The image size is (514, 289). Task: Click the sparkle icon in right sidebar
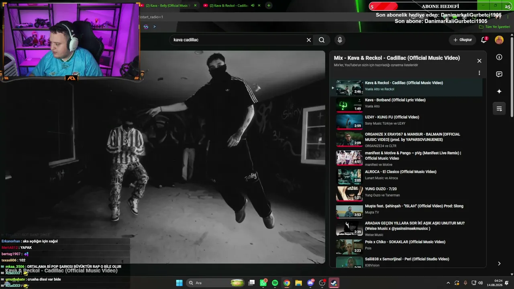click(x=499, y=91)
